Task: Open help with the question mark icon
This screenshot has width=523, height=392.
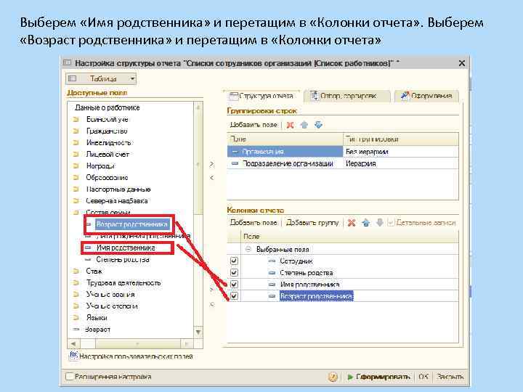Action: point(333,377)
